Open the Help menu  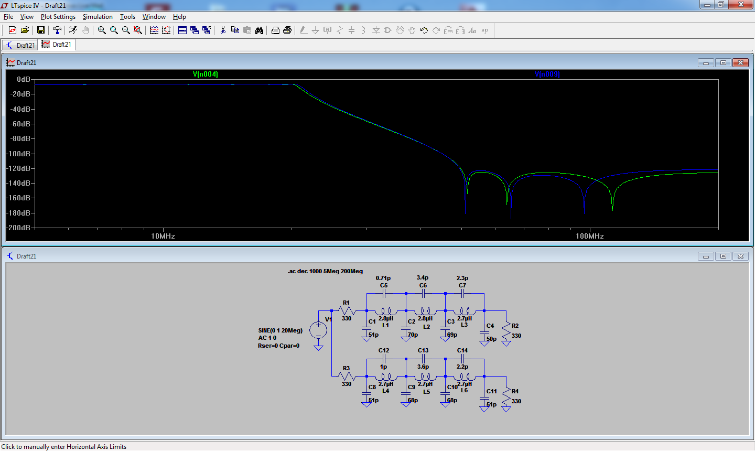[x=179, y=17]
